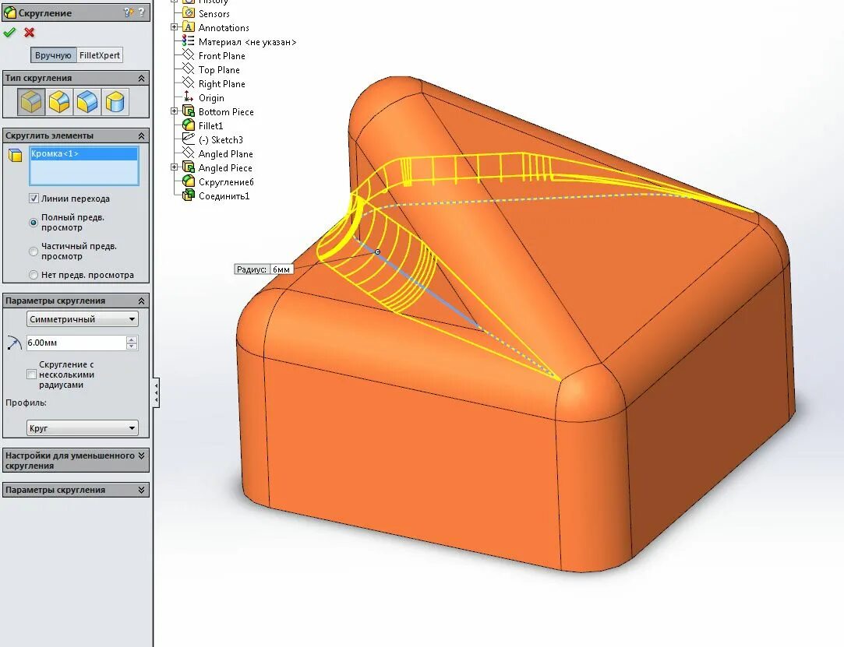This screenshot has height=647, width=844.
Task: Click the panel collapse handle on divider
Action: coord(156,392)
